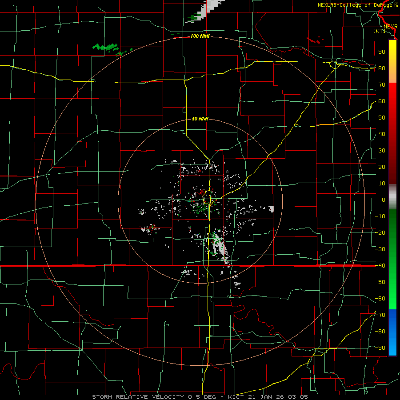Click the -20 scale value
Image resolution: width=400 pixels, height=400 pixels.
point(380,233)
